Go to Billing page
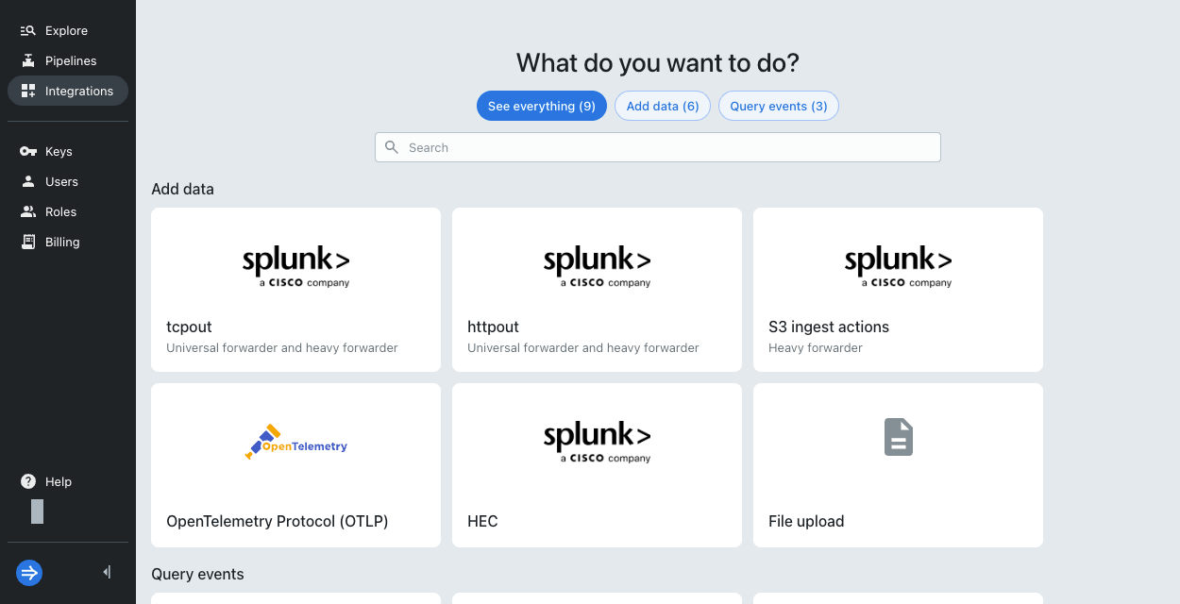Screen dimensions: 1180x604 68,242
